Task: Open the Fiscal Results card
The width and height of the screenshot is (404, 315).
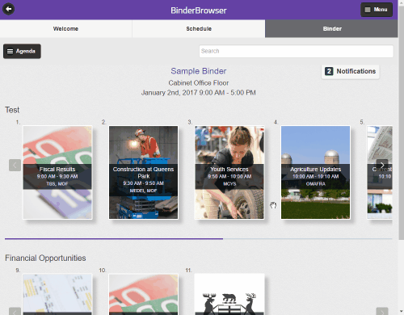Action: click(57, 173)
